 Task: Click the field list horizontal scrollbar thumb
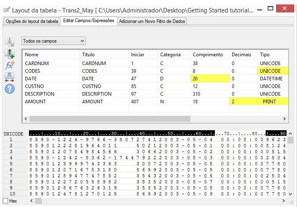click(109, 119)
